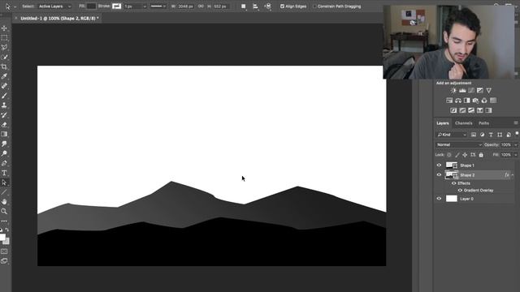520x292 pixels.
Task: Select the Eraser tool
Action: tap(4, 124)
